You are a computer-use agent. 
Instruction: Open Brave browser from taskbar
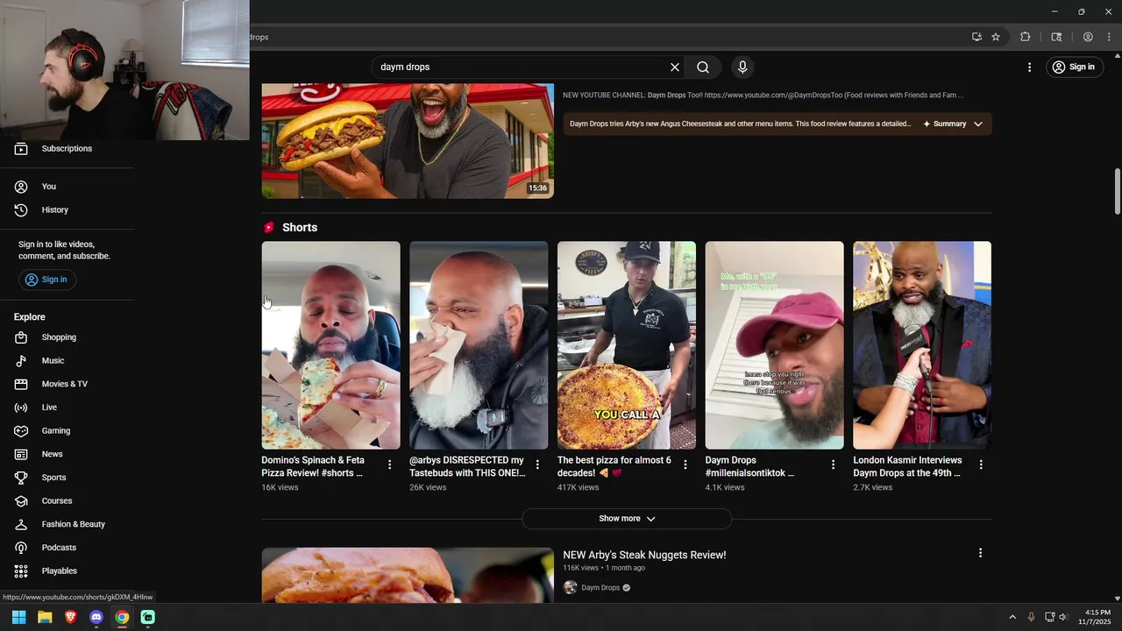tap(70, 617)
